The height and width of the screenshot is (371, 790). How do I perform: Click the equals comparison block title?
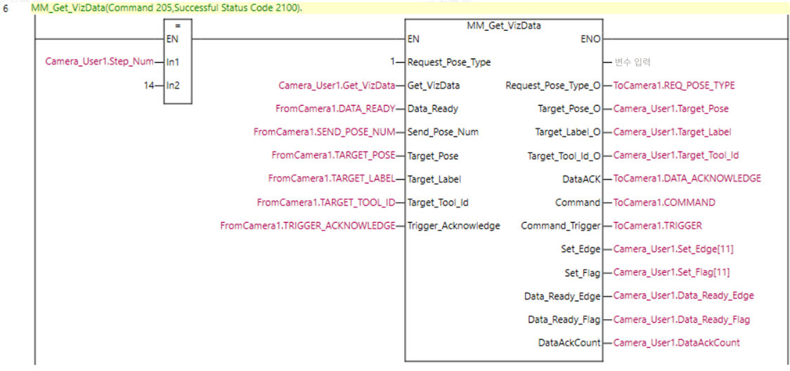point(177,26)
